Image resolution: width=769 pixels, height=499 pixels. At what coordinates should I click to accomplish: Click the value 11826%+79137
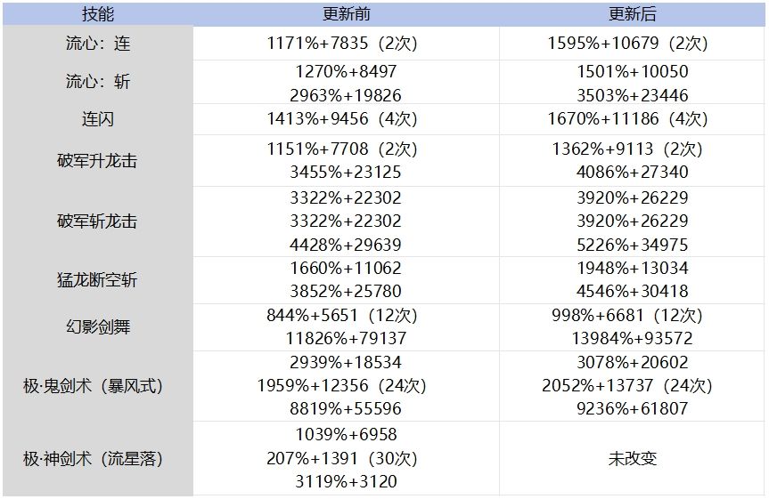346,338
